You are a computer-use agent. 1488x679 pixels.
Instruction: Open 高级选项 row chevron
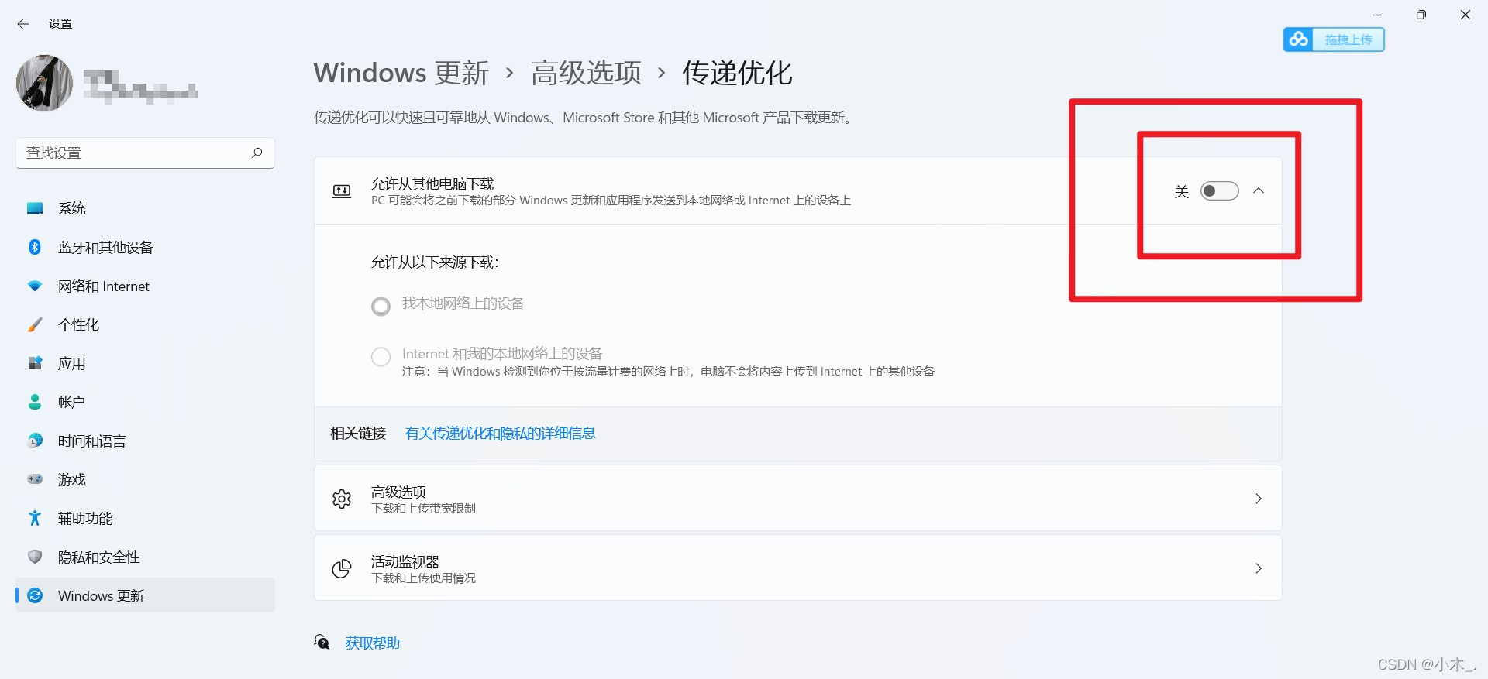pos(1259,499)
